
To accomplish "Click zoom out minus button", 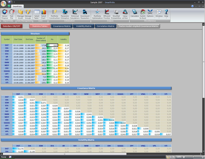I will pos(184,157).
